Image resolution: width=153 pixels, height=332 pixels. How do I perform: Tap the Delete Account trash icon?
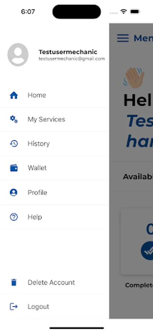[14, 283]
